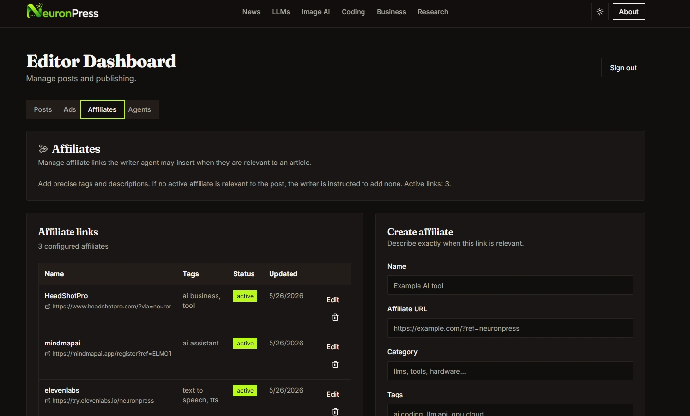
Task: Click trash icon in the elevenlabs row
Action: pos(335,411)
